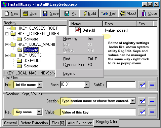Click the Close toolbar button

pos(149,13)
